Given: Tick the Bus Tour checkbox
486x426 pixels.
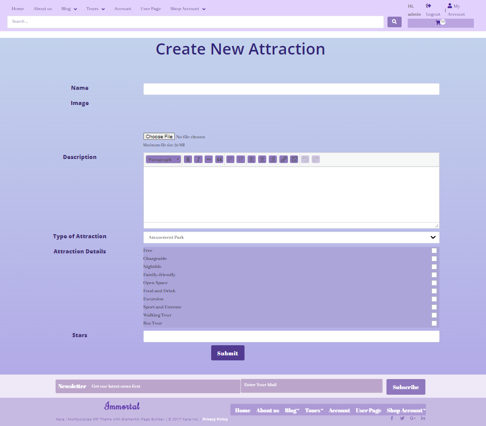Looking at the screenshot, I should click(x=434, y=324).
